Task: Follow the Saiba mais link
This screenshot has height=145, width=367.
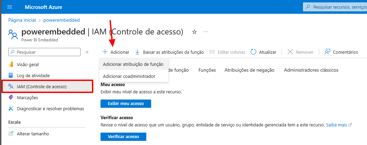Action: [x=337, y=125]
